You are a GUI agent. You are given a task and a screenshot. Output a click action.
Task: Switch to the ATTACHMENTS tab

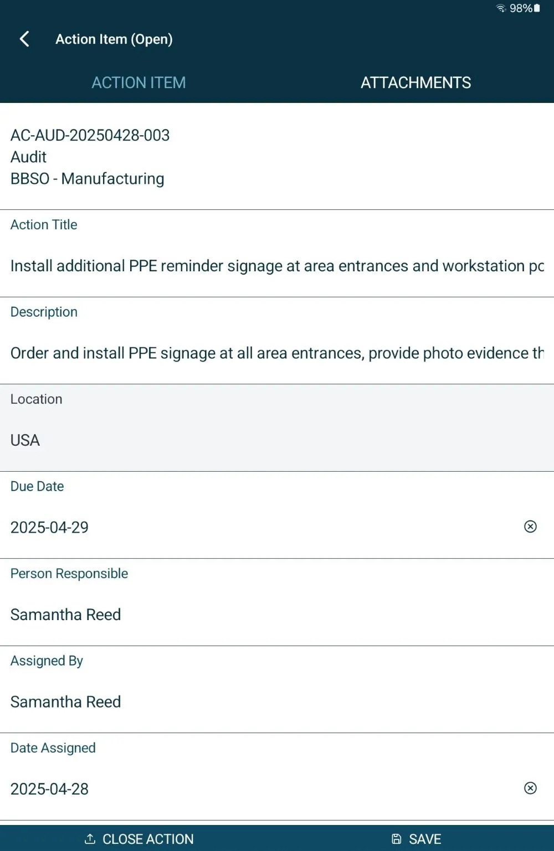coord(416,82)
